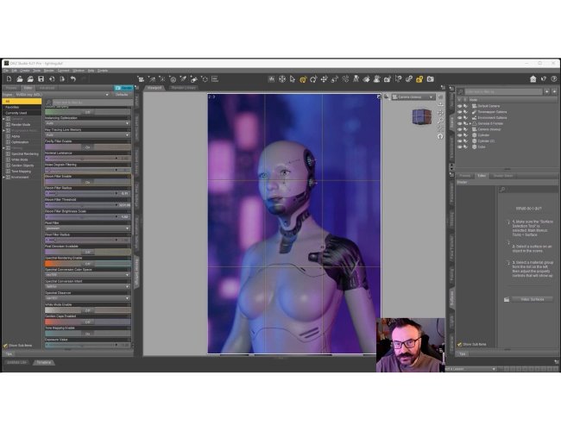Click the yellow lock toolbar icon
This screenshot has height=431, width=561.
tap(419, 79)
